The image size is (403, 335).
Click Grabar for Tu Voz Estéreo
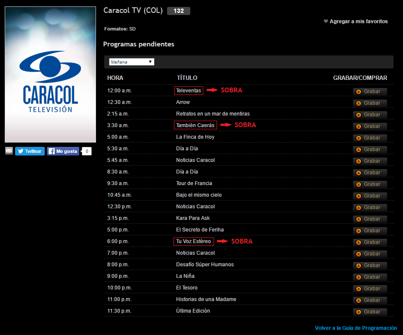[x=370, y=242]
